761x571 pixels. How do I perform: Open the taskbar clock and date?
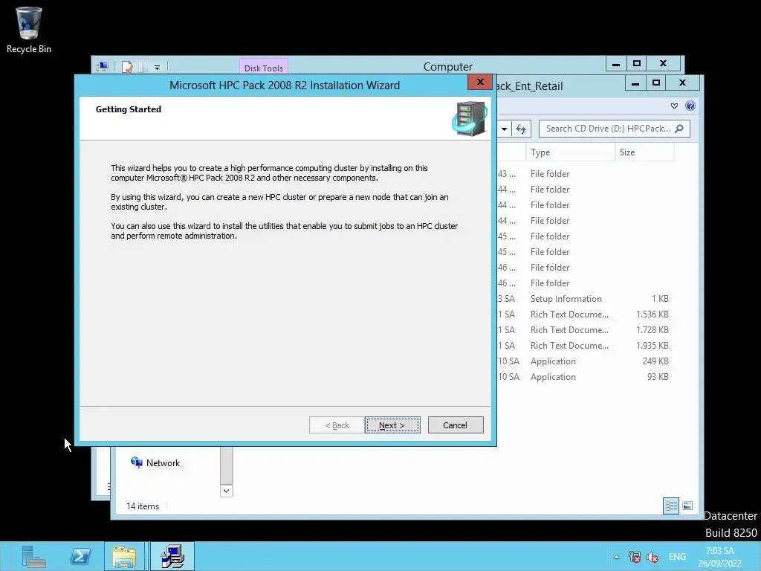tap(719, 557)
